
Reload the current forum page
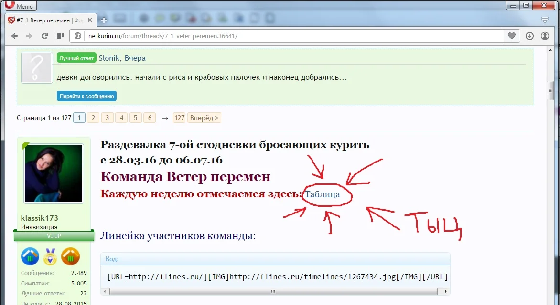(x=44, y=36)
